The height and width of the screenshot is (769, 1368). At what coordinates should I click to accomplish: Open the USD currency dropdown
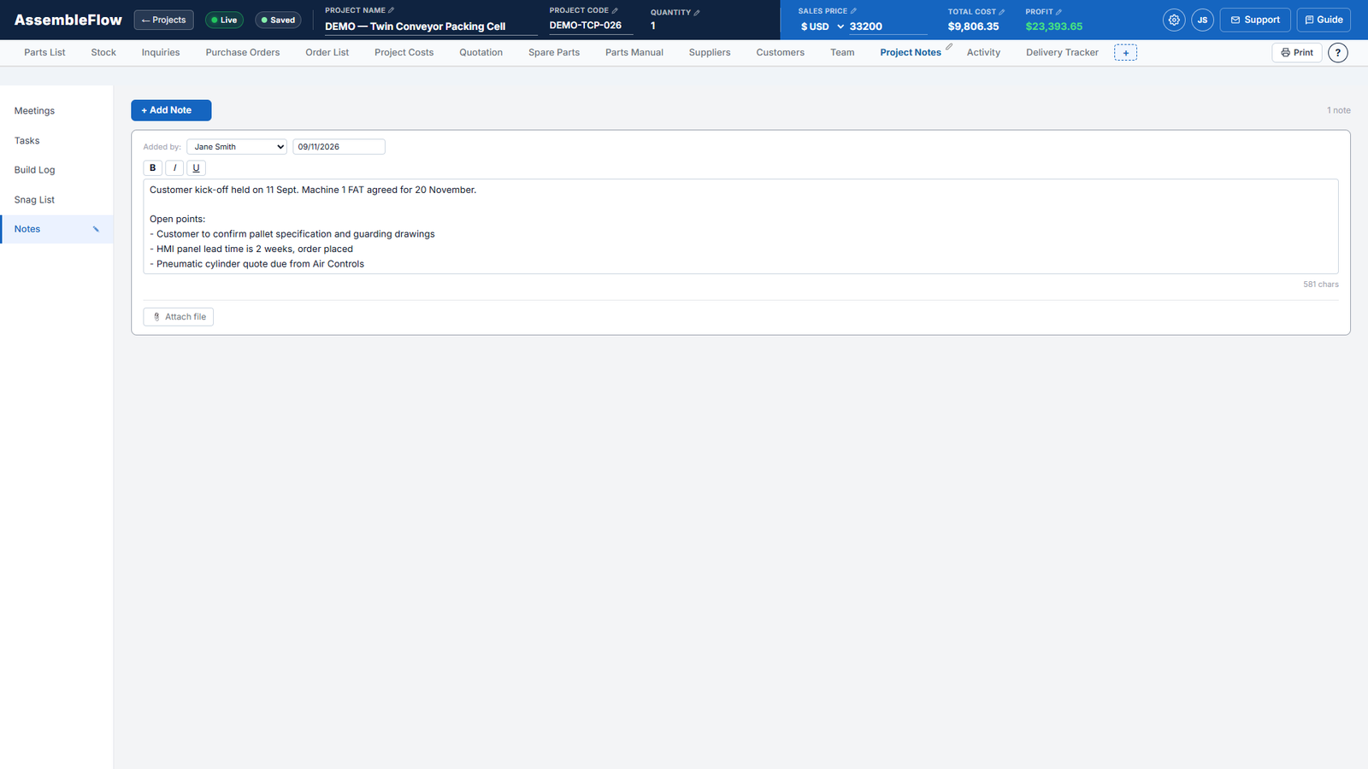pos(821,26)
